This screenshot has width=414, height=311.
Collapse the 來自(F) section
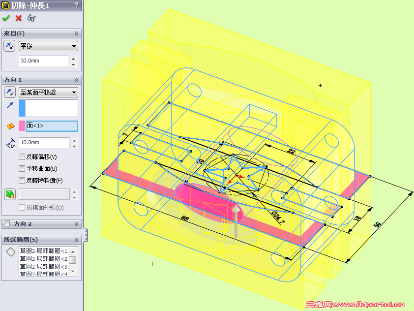(x=76, y=34)
